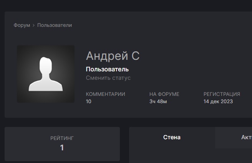Click the Пользователь role label

click(107, 69)
